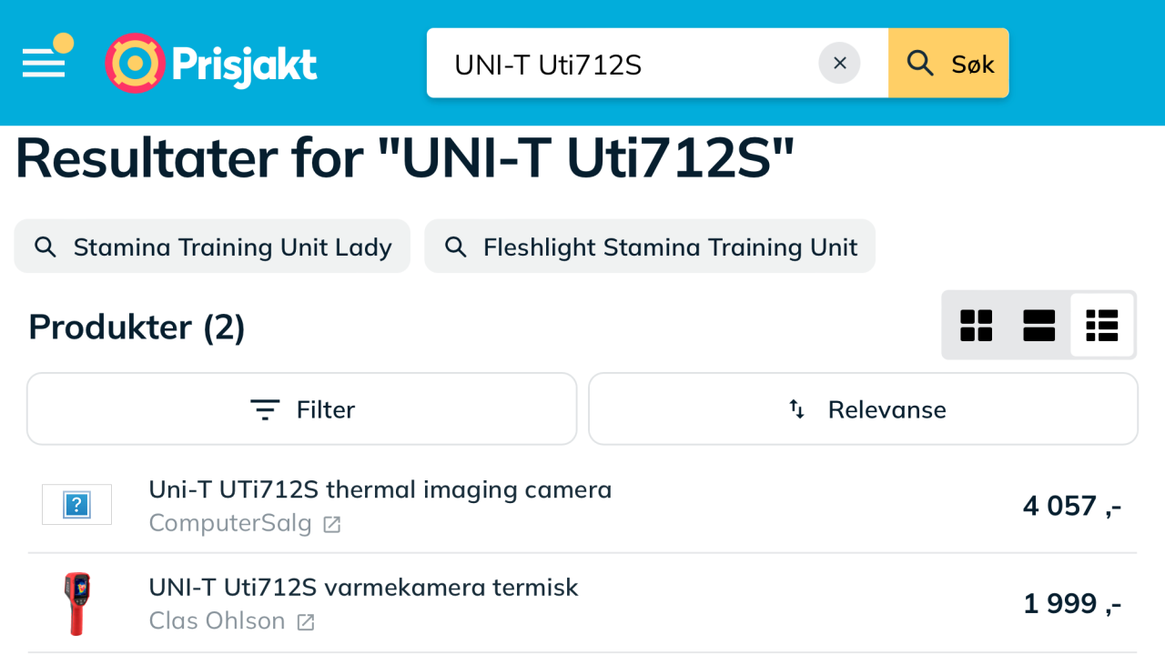Select Fleshlight Stamina Training Unit suggestion
This screenshot has width=1165, height=655.
point(650,247)
